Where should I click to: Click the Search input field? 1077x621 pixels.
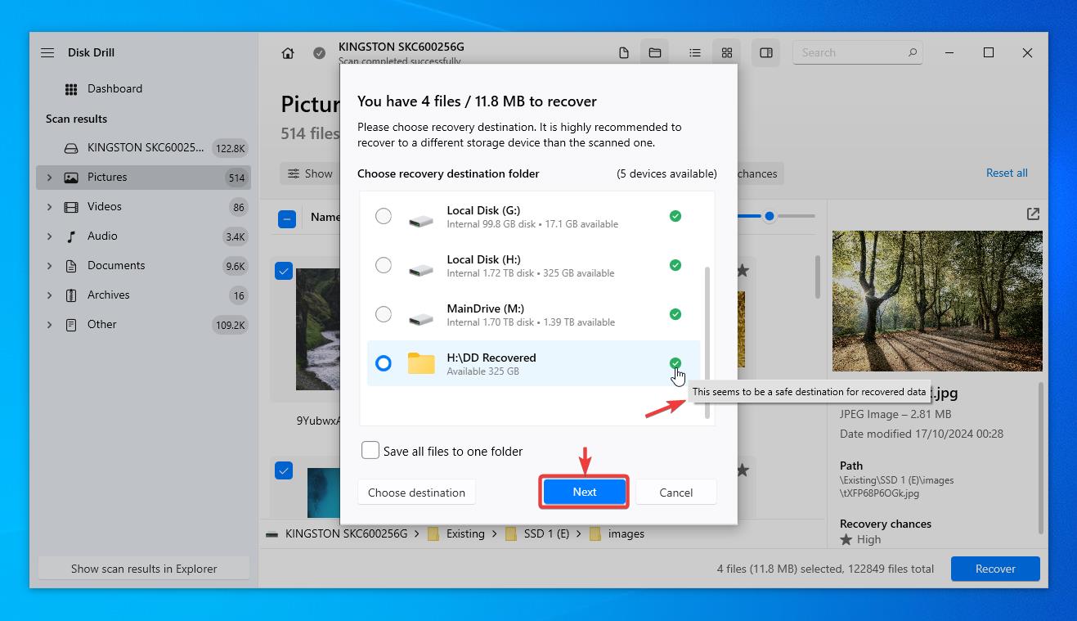(x=858, y=52)
